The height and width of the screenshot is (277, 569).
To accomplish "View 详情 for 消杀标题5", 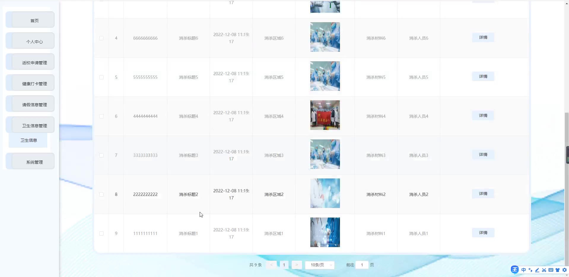I will pyautogui.click(x=483, y=76).
